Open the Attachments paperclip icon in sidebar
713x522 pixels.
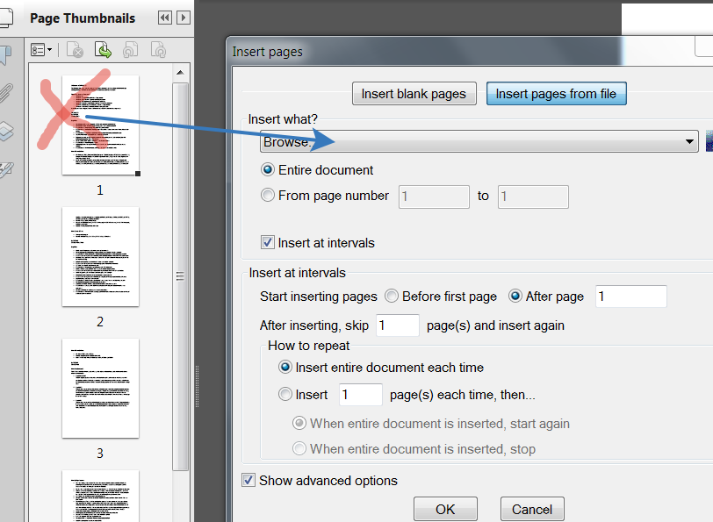(5, 93)
